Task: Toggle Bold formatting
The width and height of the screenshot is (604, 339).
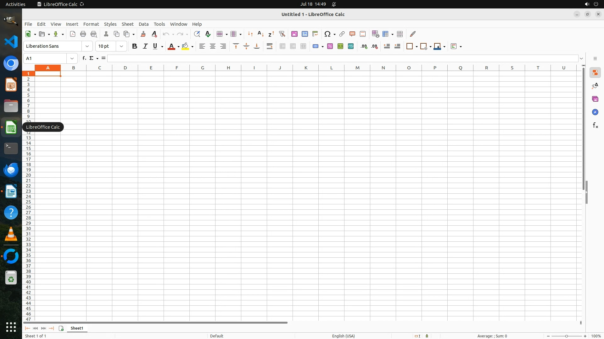Action: coord(135,46)
